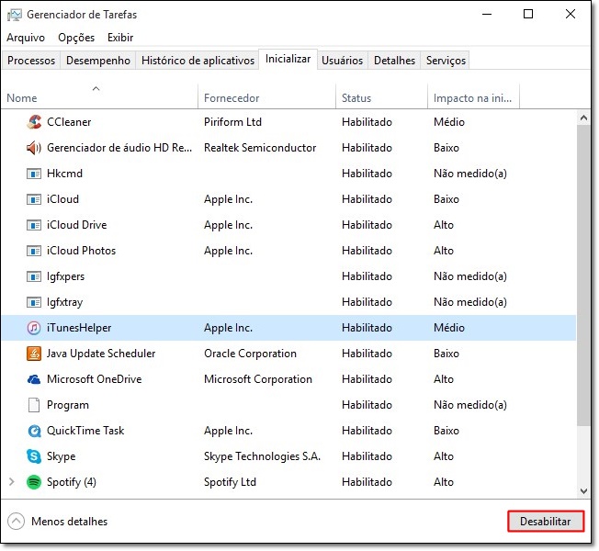Click the Spotify Ltd vendor cell
599x551 pixels.
[230, 482]
